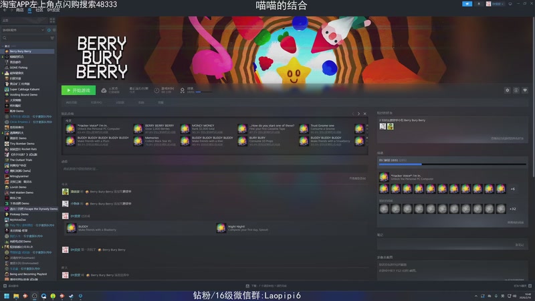This screenshot has height=301, width=535.
Task: Open friends and chat at bottom right
Action: pyautogui.click(x=523, y=286)
